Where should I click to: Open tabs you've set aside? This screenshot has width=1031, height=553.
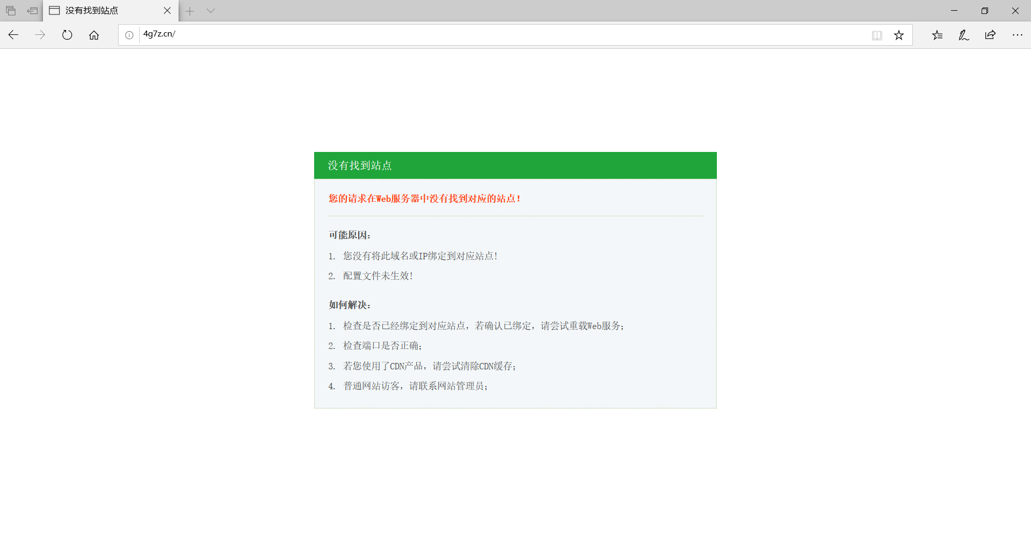(11, 11)
